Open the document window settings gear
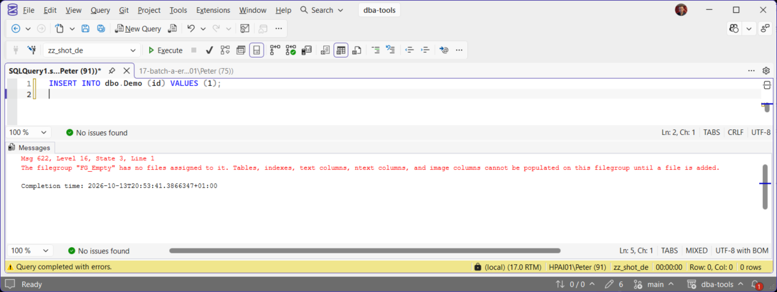777x292 pixels. point(766,71)
